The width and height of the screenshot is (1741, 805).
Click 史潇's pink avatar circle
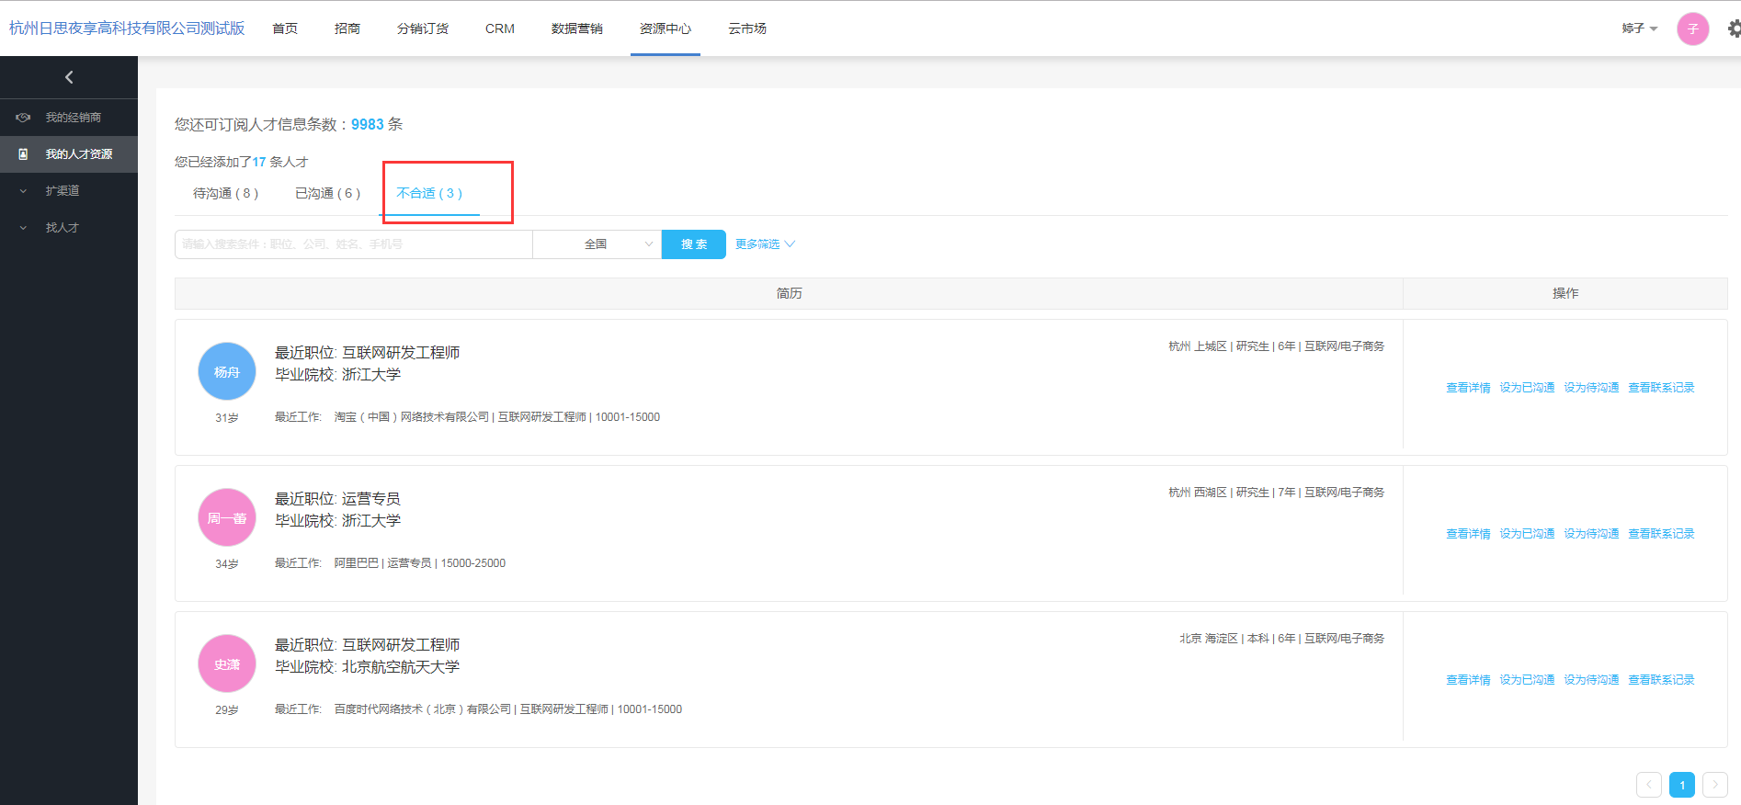[227, 663]
